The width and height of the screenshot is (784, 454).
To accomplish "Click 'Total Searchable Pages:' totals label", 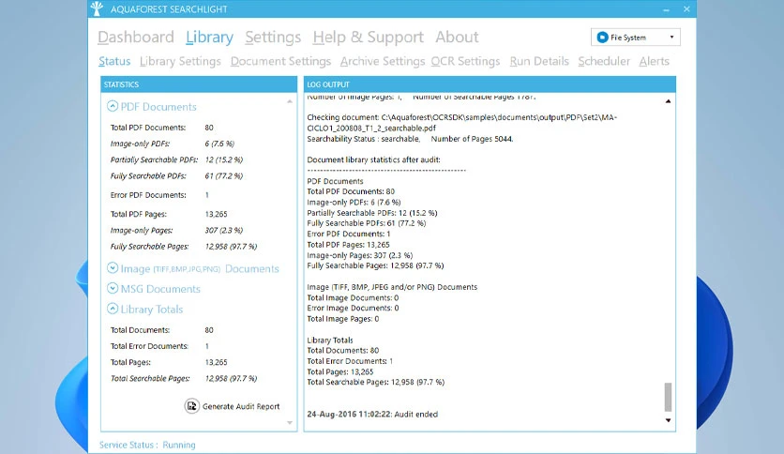I will point(150,379).
